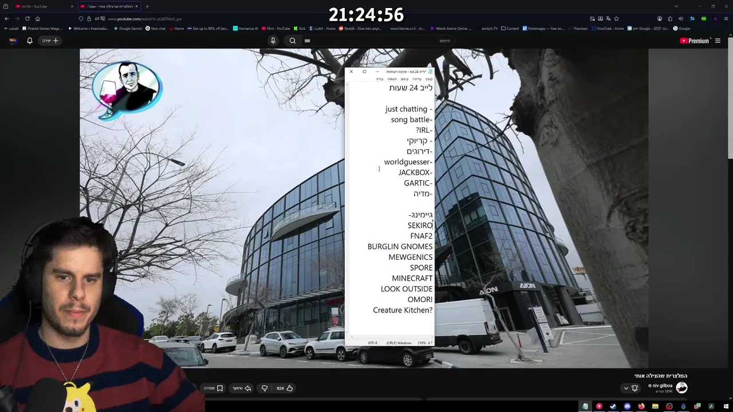The image size is (733, 412).
Task: Open the browser tab list dropdown arrow
Action: (x=676, y=6)
